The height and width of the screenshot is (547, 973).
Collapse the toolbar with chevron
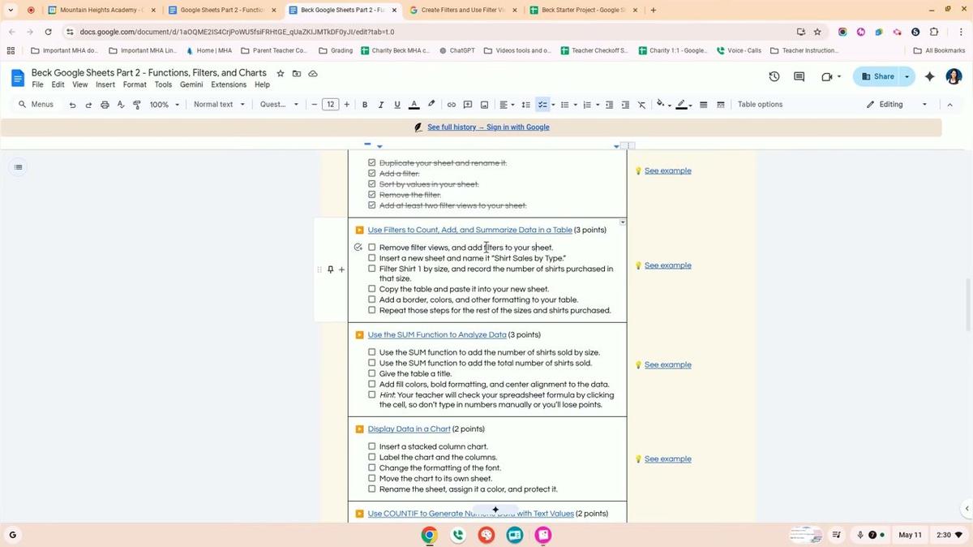[949, 105]
